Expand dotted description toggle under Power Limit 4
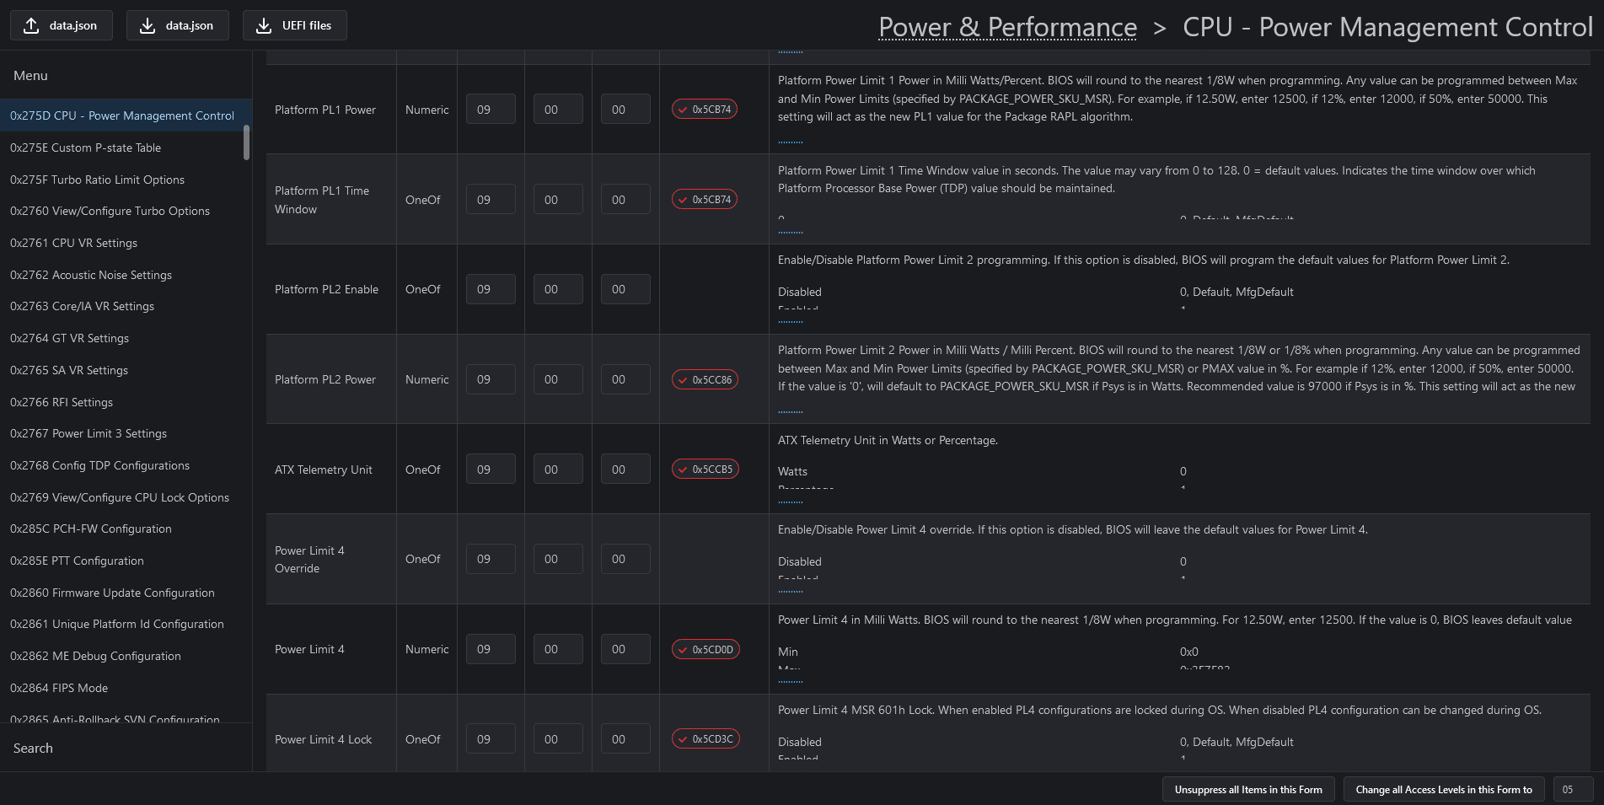This screenshot has height=805, width=1604. (x=790, y=682)
